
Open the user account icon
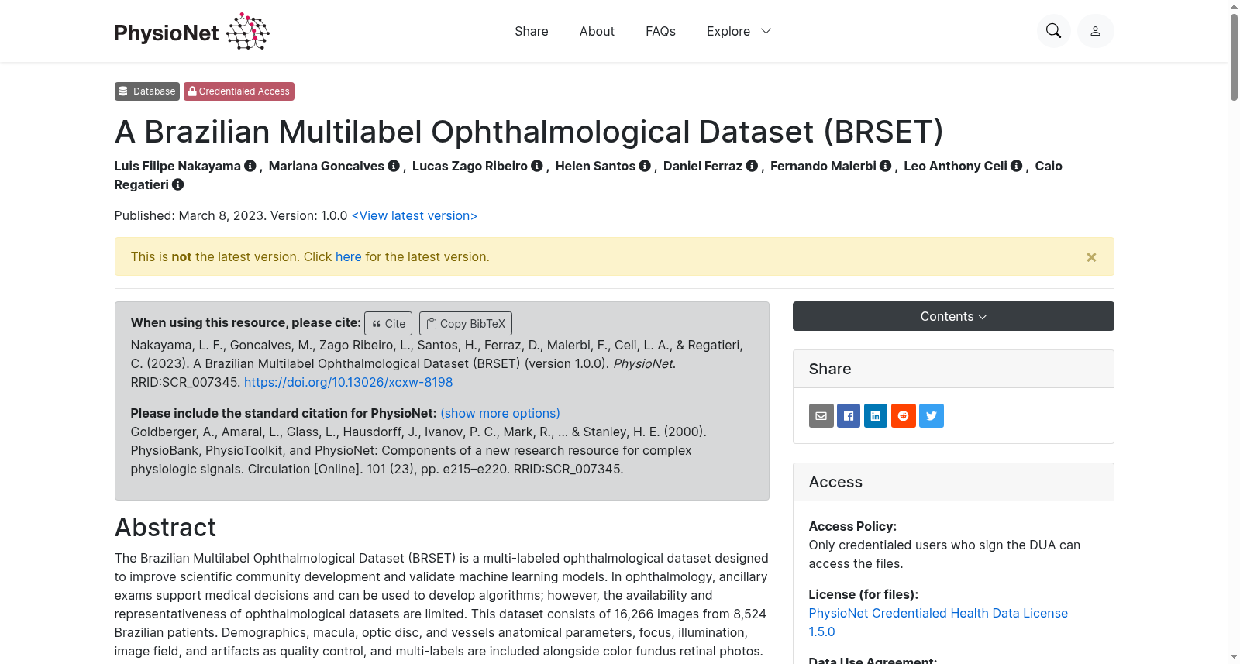pos(1095,31)
